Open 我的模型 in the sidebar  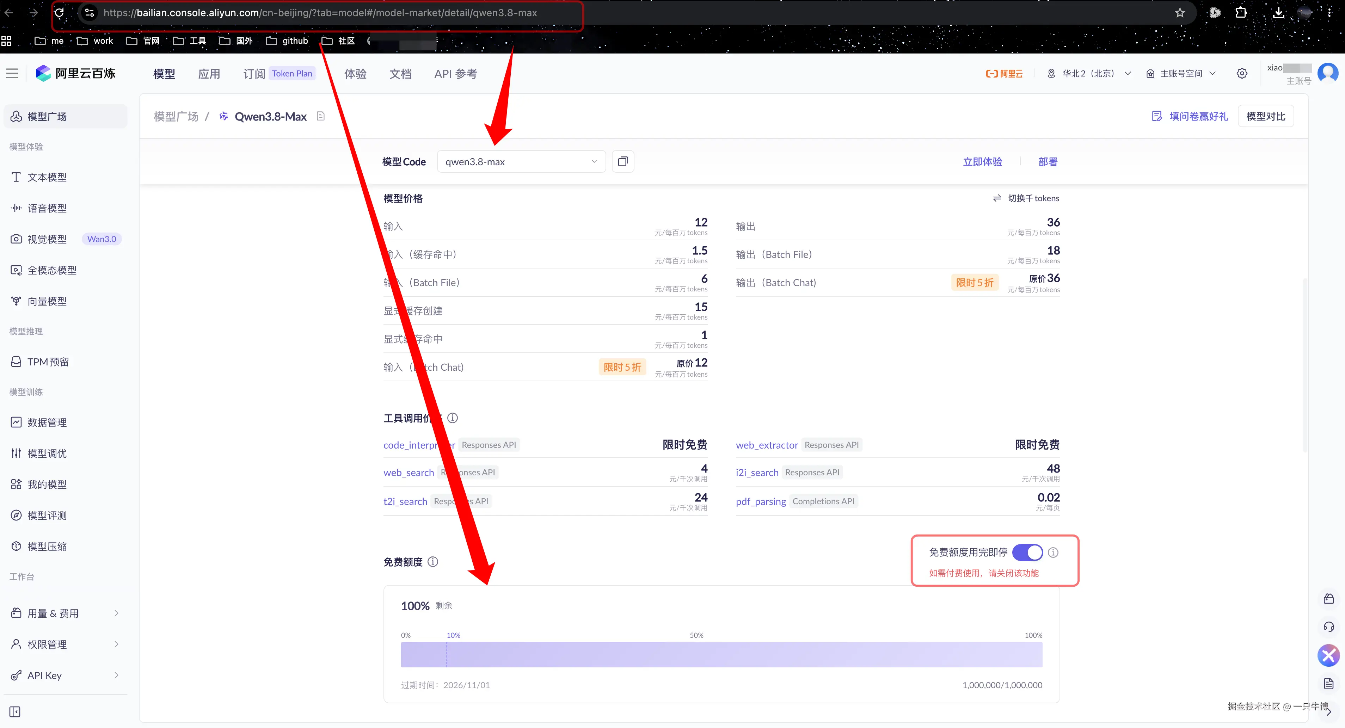[65, 484]
